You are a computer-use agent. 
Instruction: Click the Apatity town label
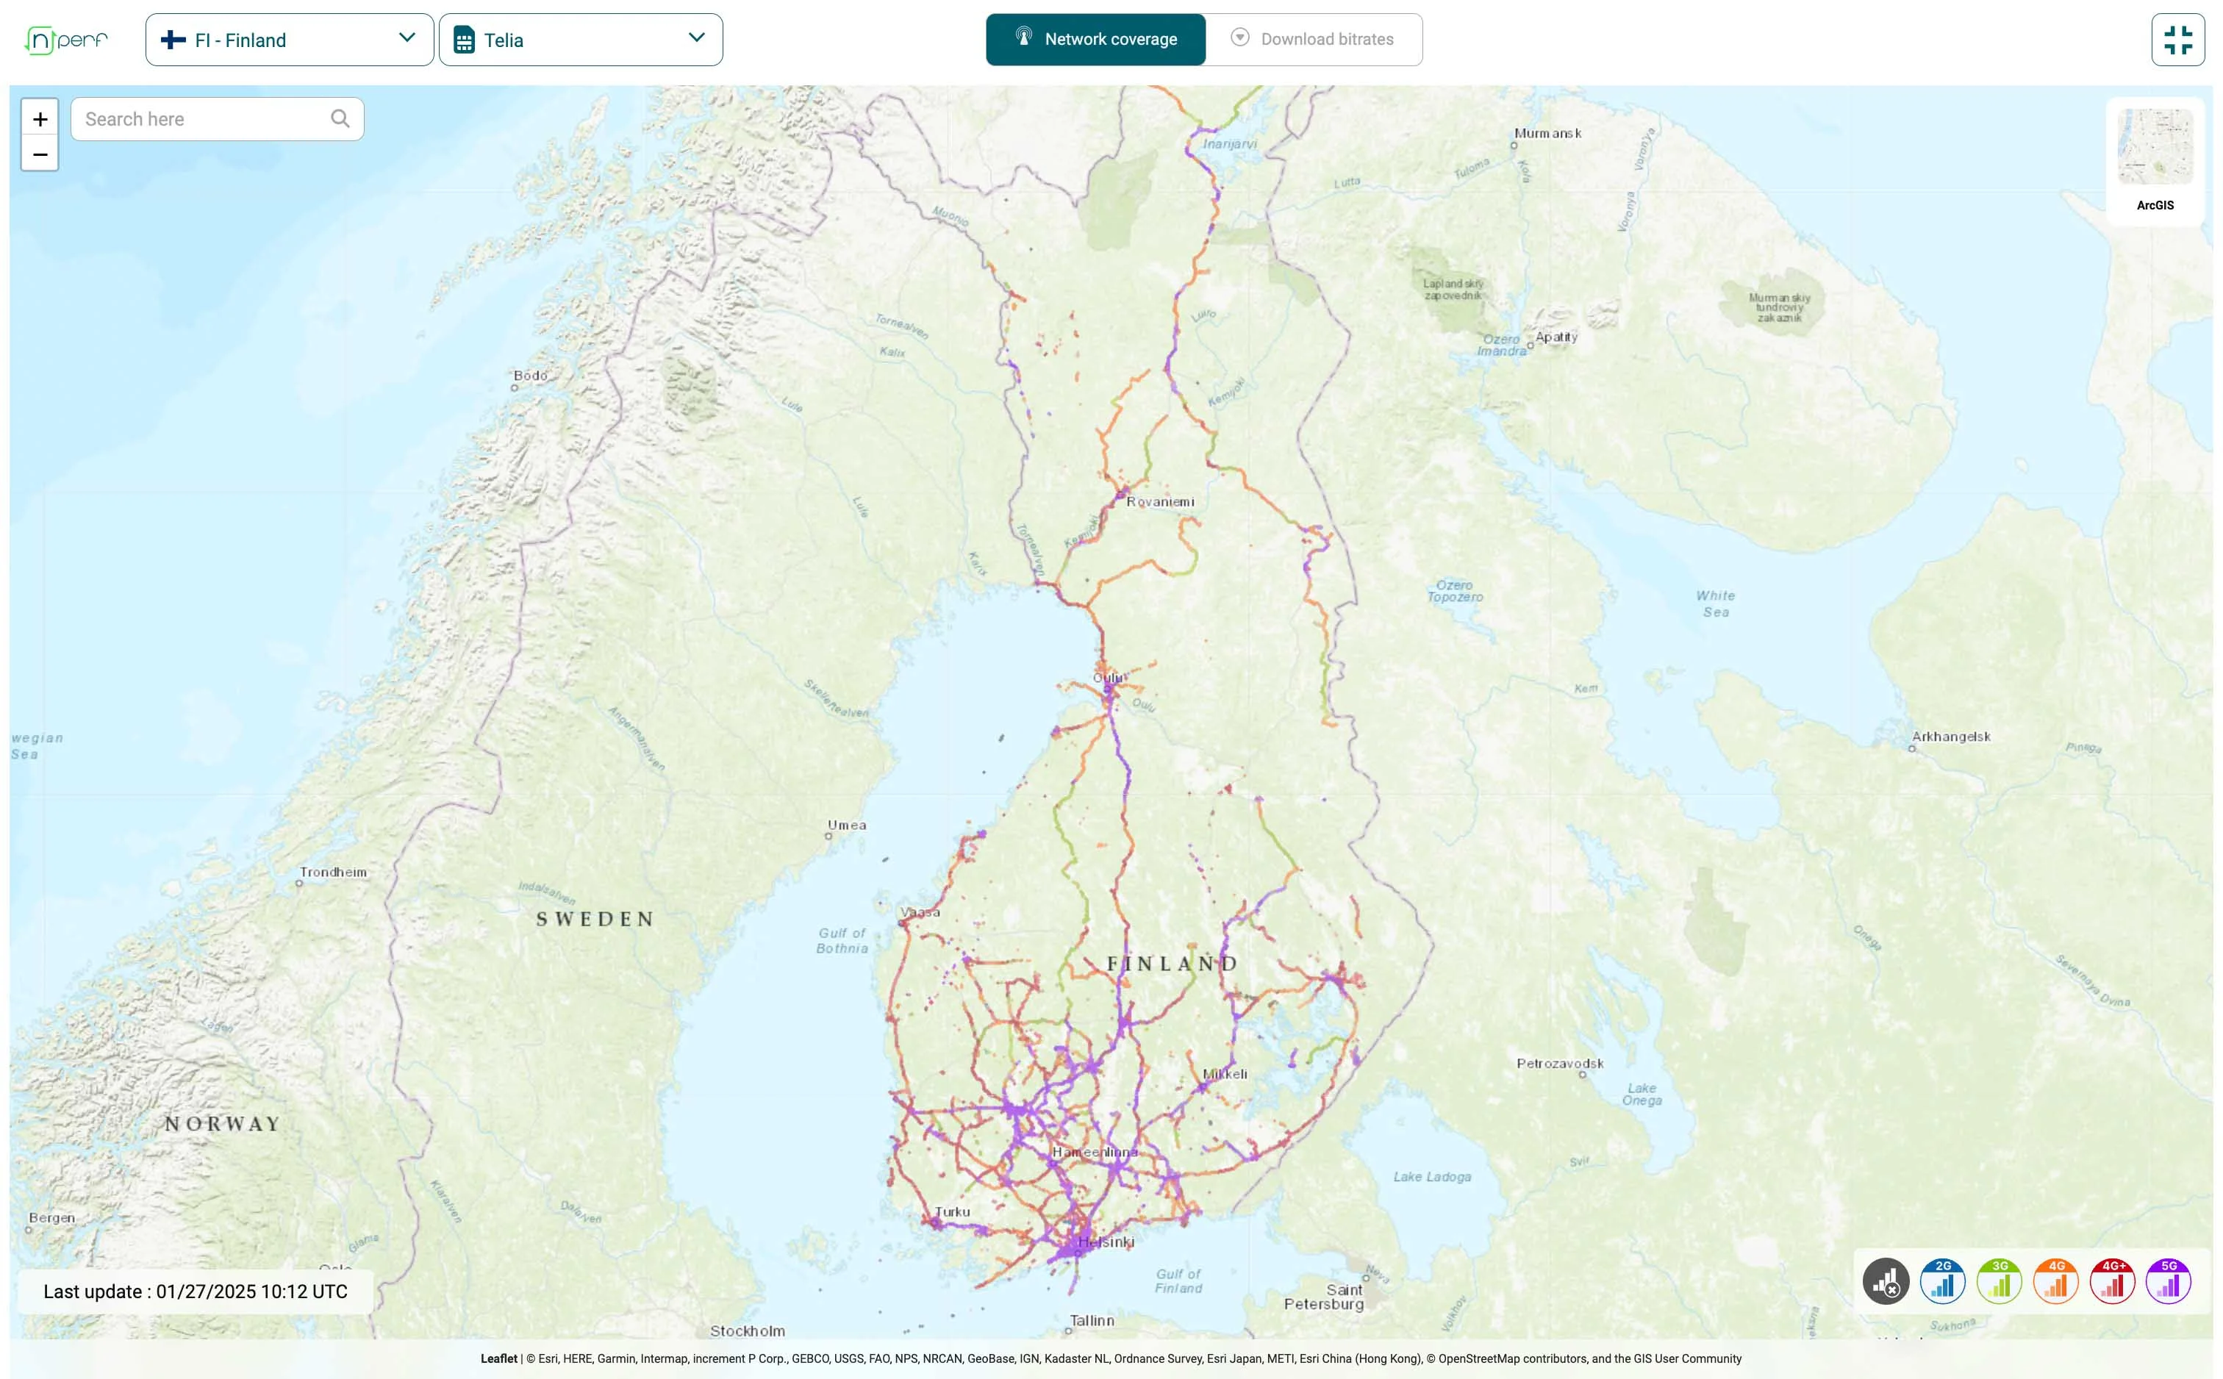pos(1556,337)
